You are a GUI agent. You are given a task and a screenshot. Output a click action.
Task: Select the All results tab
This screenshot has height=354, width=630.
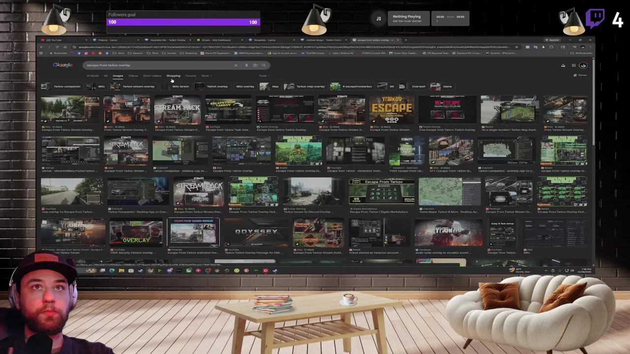coord(105,76)
